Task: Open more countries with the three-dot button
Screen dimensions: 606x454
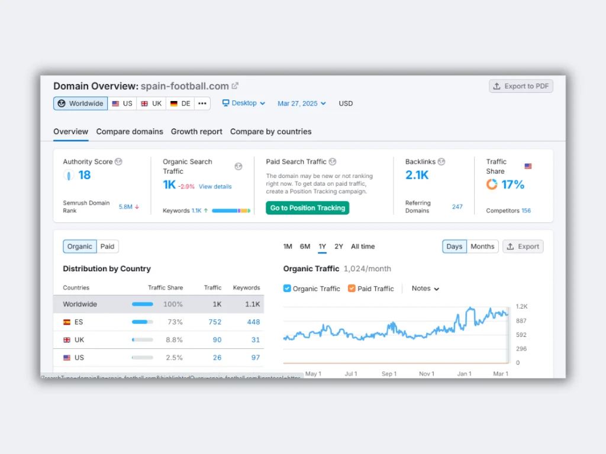Action: [202, 103]
